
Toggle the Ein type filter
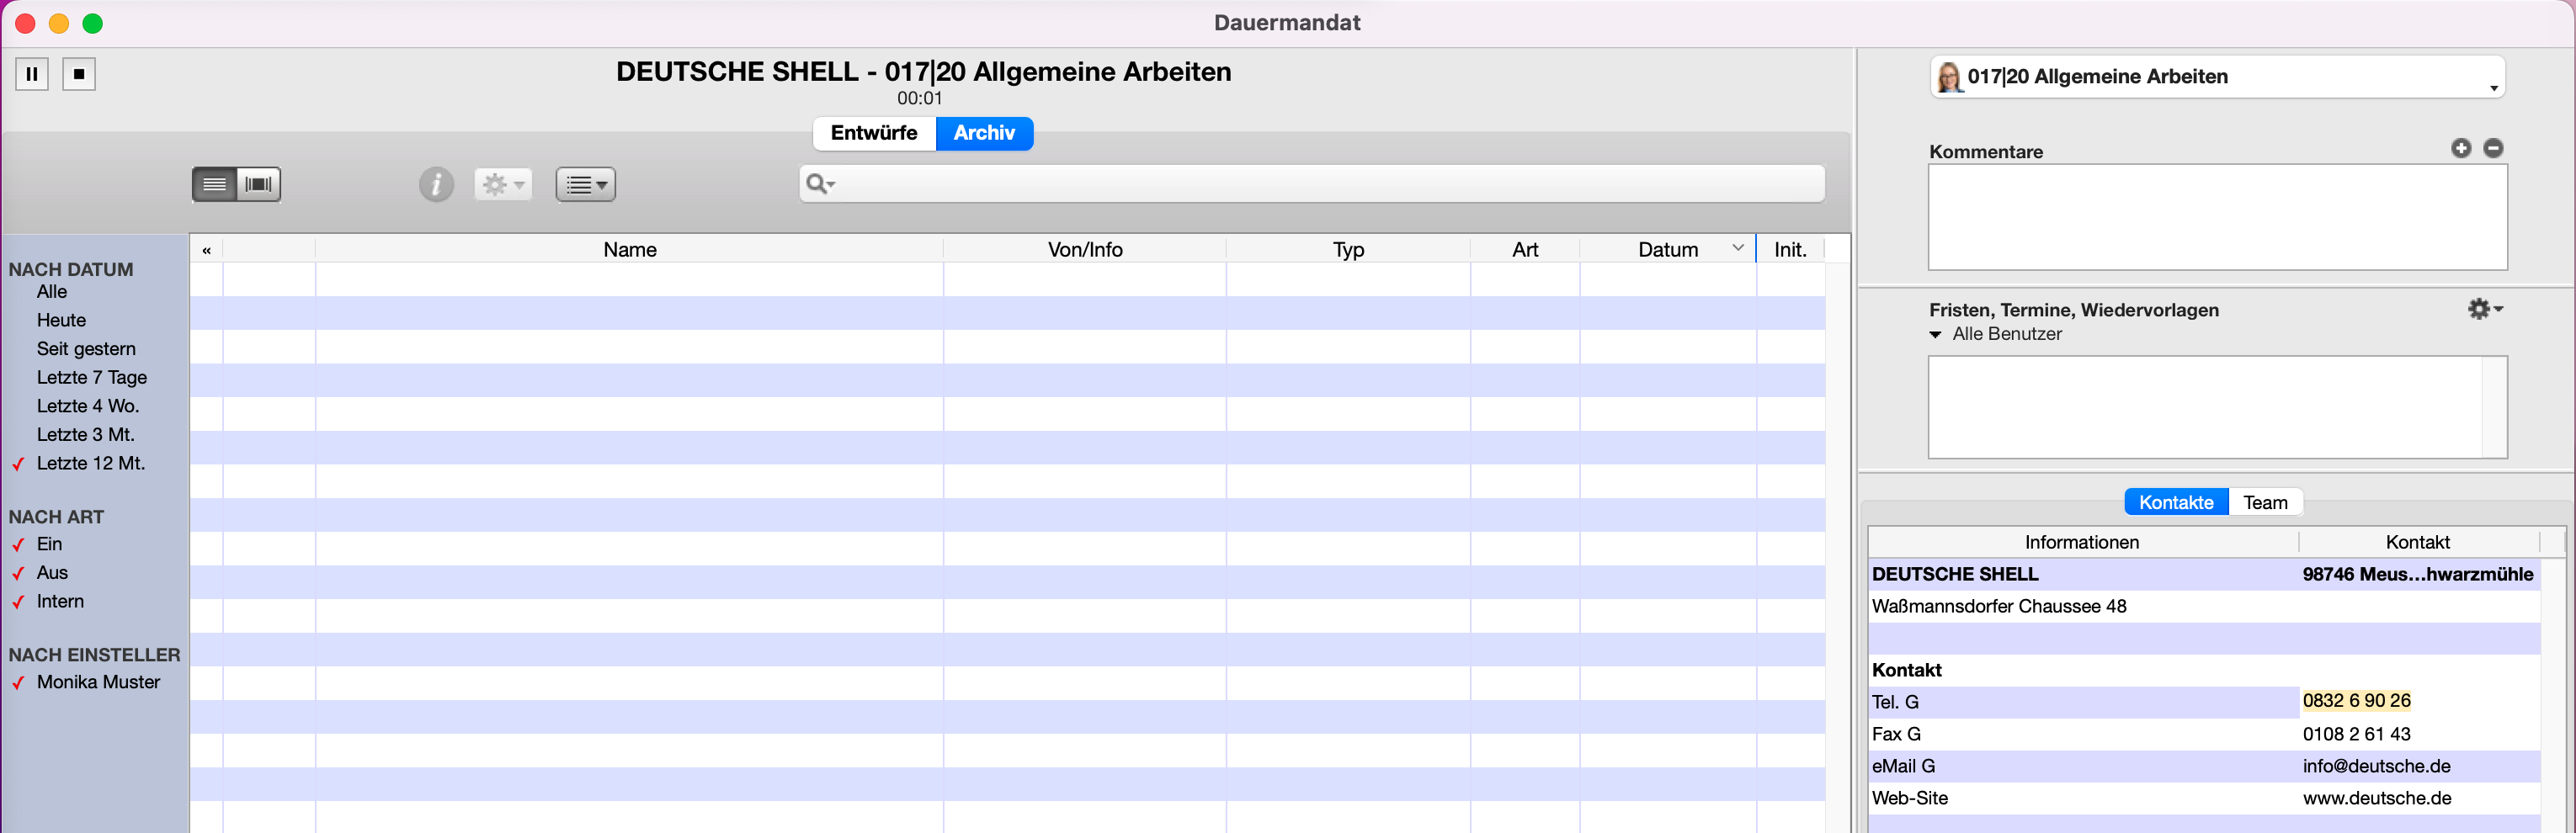click(49, 545)
